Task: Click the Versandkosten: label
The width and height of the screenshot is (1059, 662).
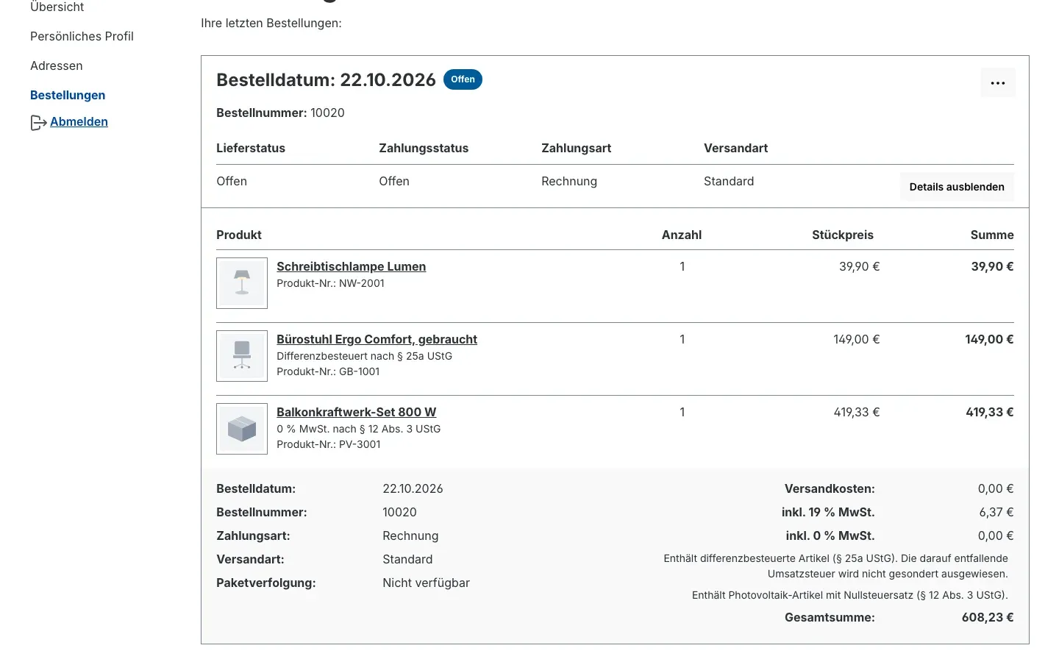Action: click(x=830, y=488)
